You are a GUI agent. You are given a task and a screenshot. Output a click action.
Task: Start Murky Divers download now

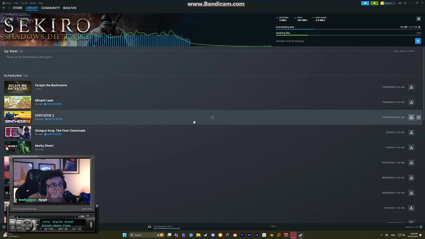pos(411,147)
